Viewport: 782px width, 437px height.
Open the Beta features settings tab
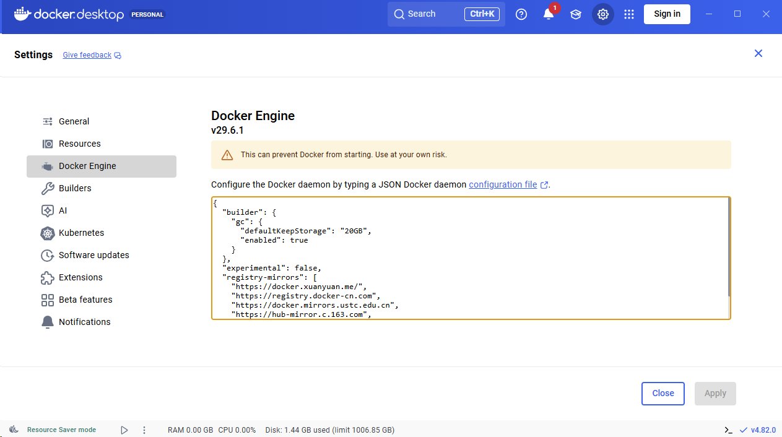(102, 300)
